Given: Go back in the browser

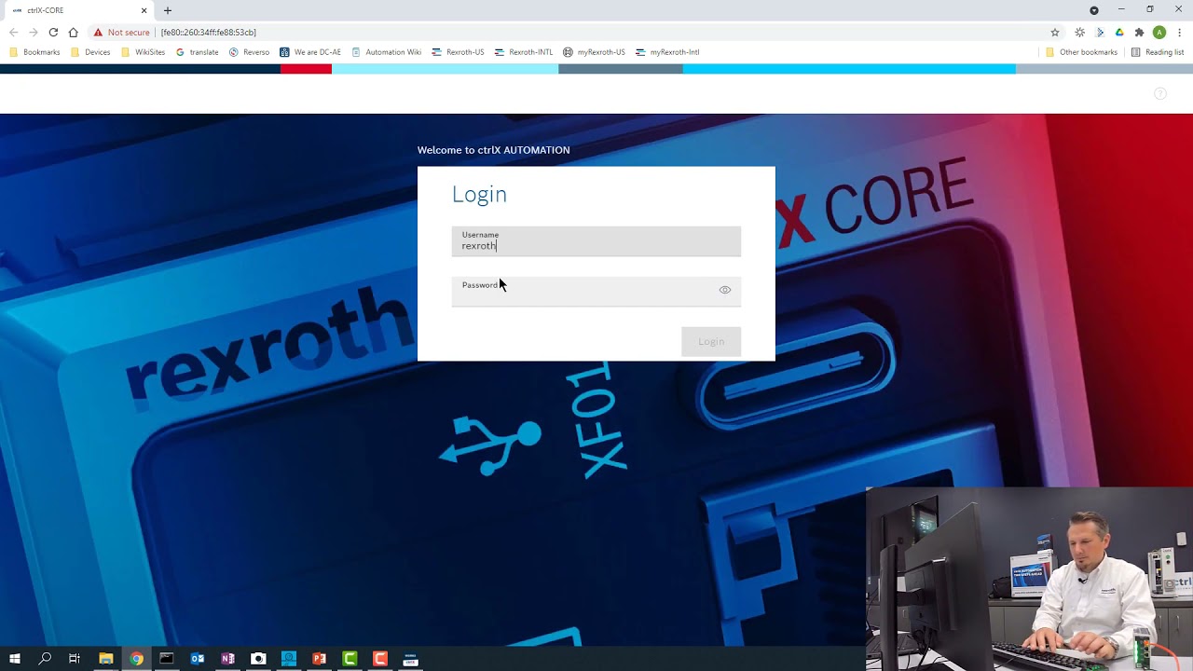Looking at the screenshot, I should pos(13,32).
